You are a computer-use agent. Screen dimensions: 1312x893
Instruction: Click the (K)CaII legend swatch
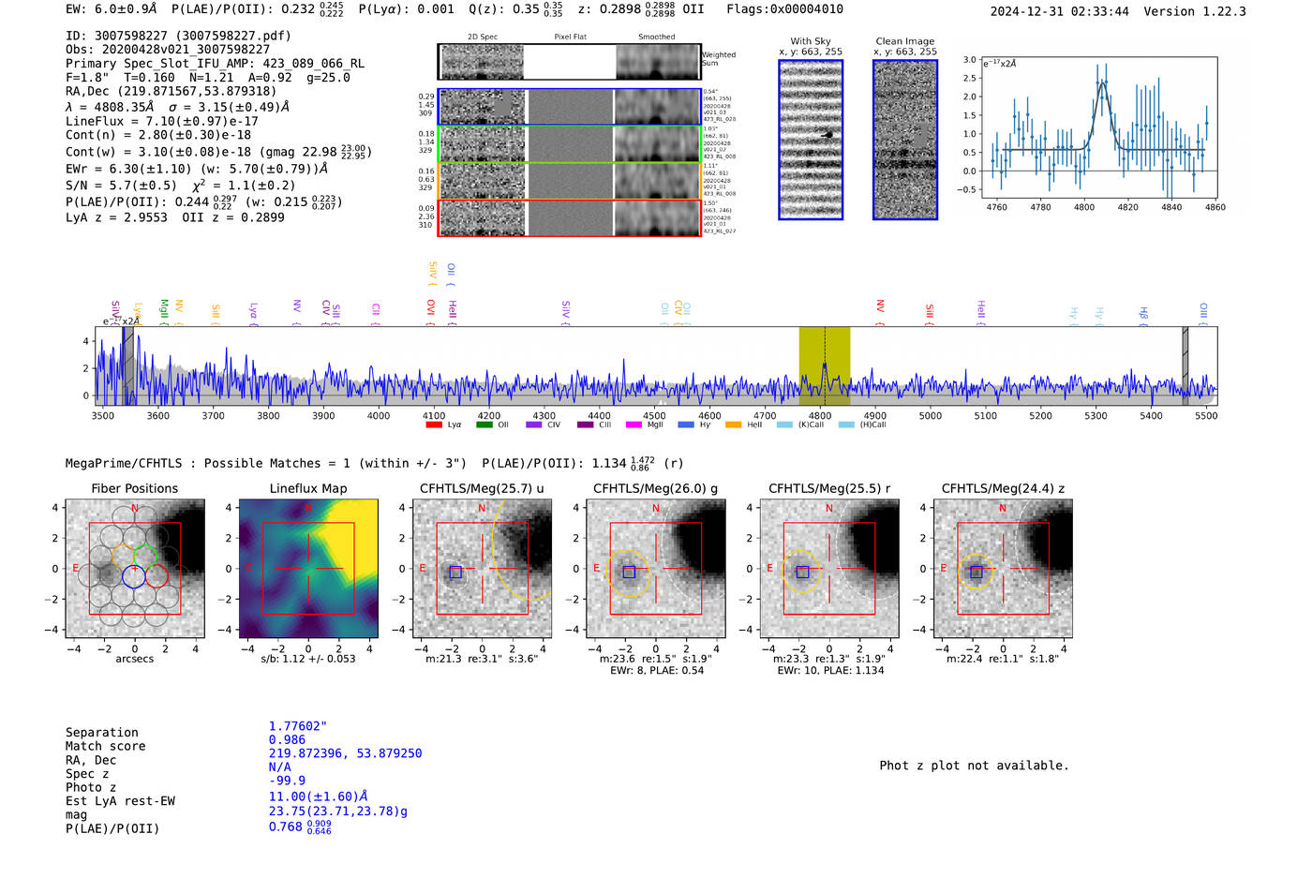(x=784, y=424)
